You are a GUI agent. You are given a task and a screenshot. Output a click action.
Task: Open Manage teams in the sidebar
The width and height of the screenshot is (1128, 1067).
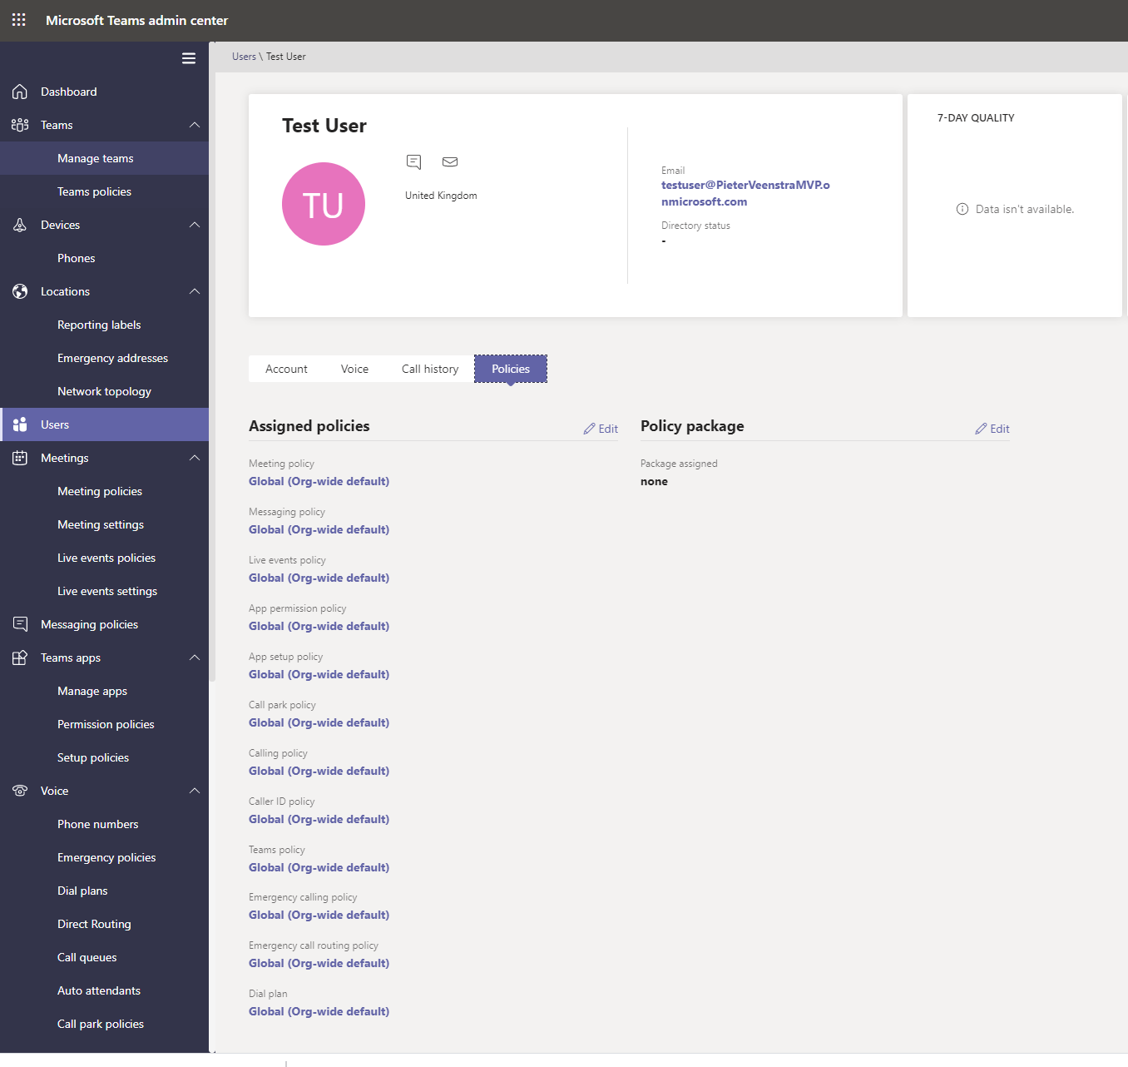pos(104,158)
